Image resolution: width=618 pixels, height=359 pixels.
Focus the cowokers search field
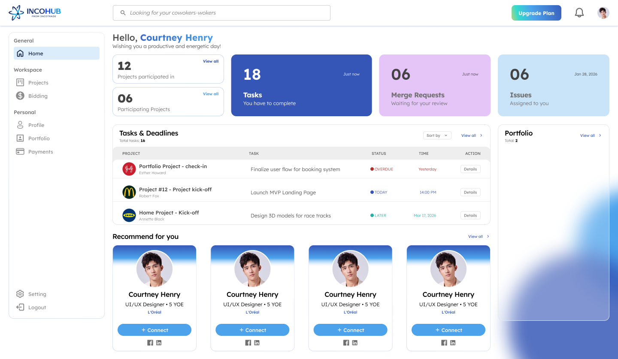tap(221, 13)
